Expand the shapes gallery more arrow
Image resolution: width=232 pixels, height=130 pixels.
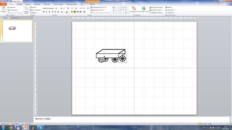click(128, 13)
